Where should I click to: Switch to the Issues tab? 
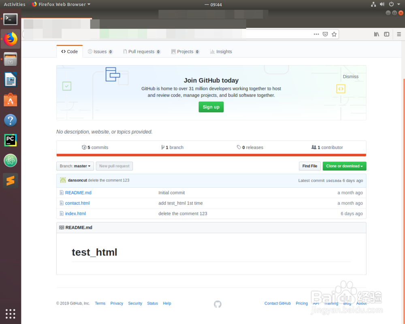pos(100,52)
